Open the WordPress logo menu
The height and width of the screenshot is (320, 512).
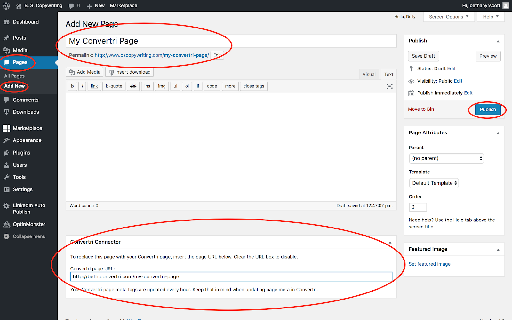[x=6, y=6]
